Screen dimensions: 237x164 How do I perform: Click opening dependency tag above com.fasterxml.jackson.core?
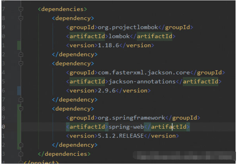tap(73, 64)
